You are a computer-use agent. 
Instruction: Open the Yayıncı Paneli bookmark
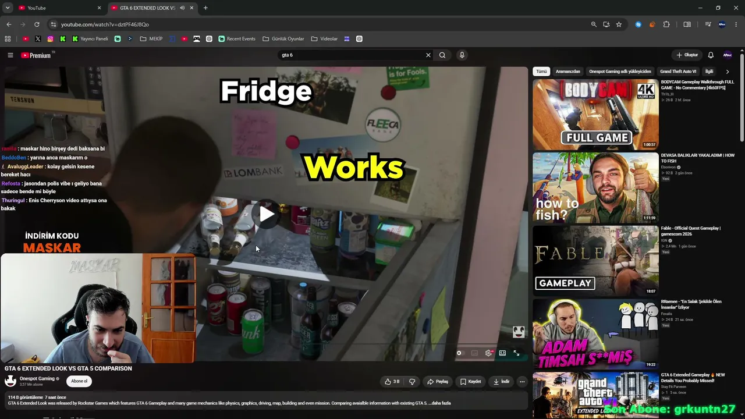coord(90,39)
